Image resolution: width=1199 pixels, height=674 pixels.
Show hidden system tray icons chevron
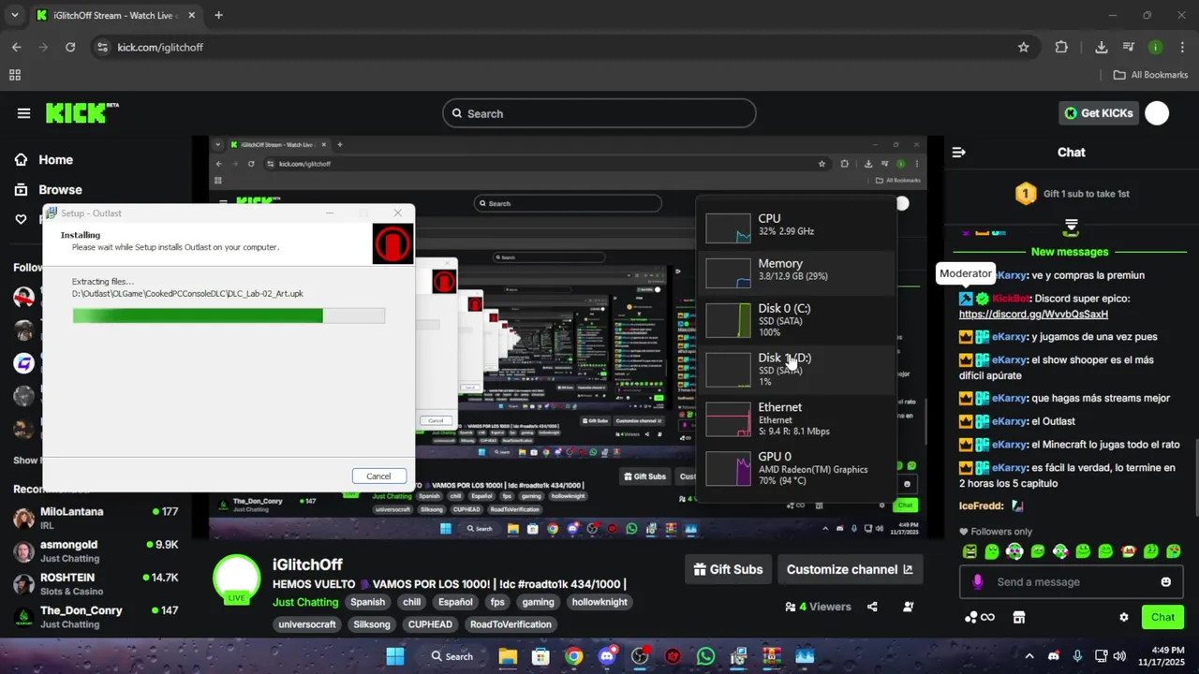pyautogui.click(x=1029, y=656)
